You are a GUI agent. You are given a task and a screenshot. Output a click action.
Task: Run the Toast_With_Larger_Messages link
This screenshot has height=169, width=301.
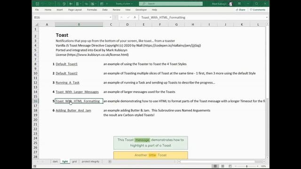77,92
